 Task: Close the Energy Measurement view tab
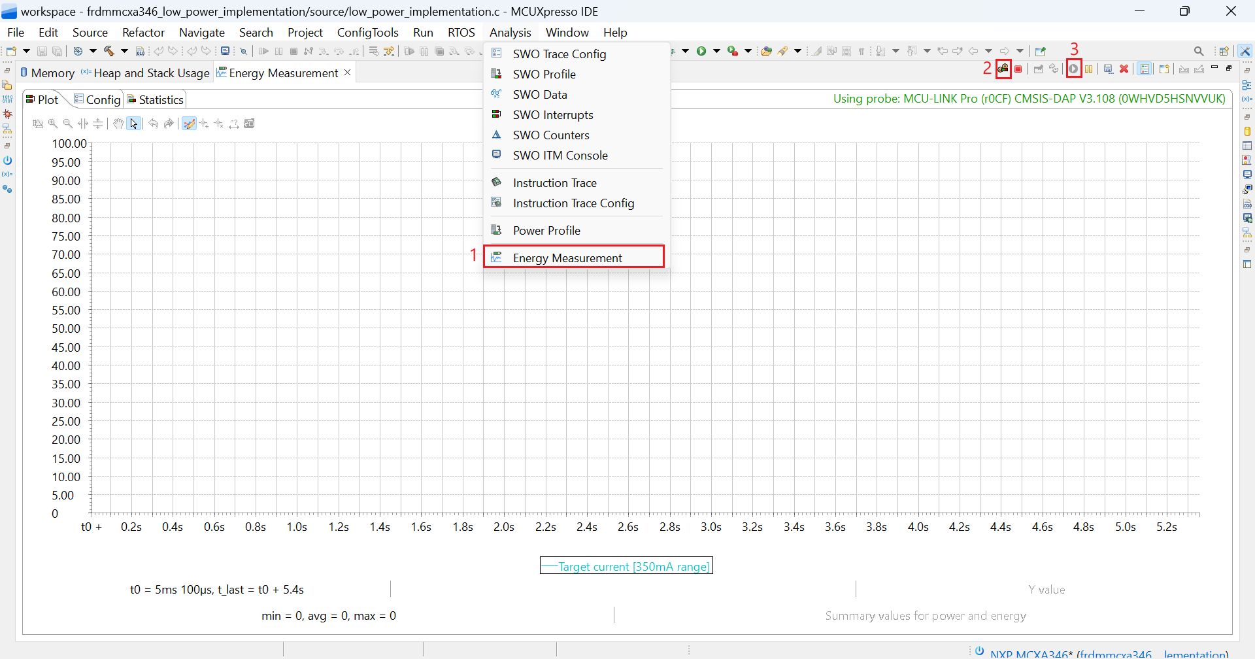(348, 73)
